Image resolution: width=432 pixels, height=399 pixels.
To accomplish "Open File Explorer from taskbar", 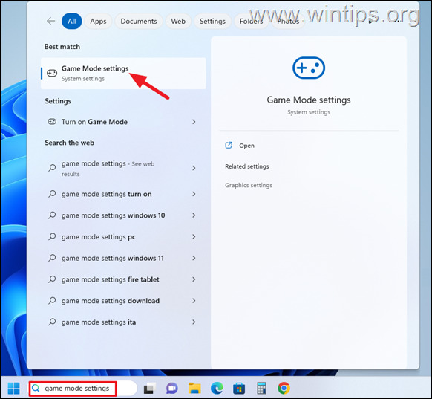I will (194, 389).
